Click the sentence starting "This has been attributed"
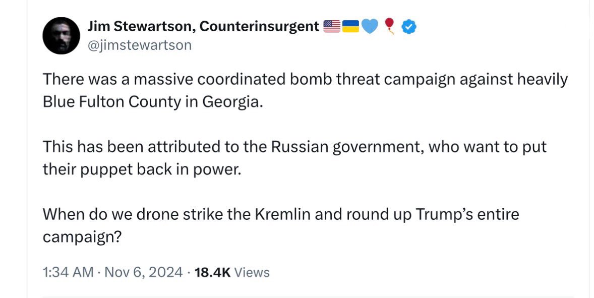594x298 pixels. (294, 158)
